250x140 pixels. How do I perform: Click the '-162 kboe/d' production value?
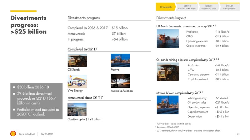click(222, 65)
